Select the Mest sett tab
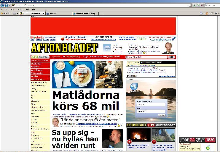 click(x=157, y=63)
